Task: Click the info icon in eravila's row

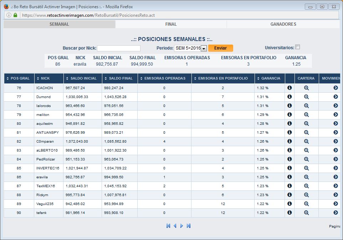Action: 290,177
